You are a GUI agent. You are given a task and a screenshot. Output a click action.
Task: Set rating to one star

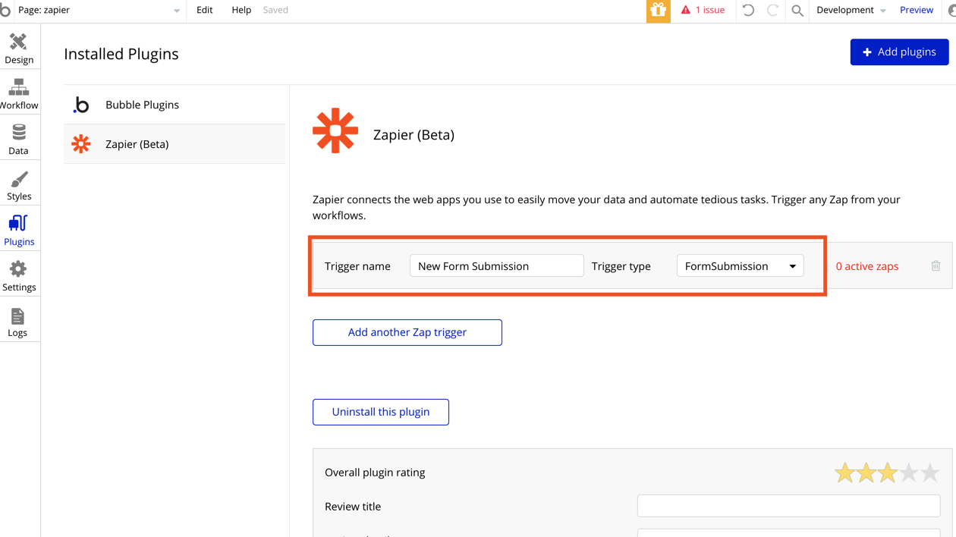click(x=844, y=473)
